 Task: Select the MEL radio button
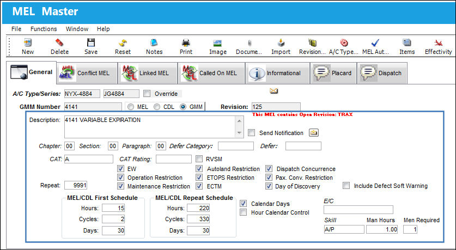pyautogui.click(x=131, y=107)
